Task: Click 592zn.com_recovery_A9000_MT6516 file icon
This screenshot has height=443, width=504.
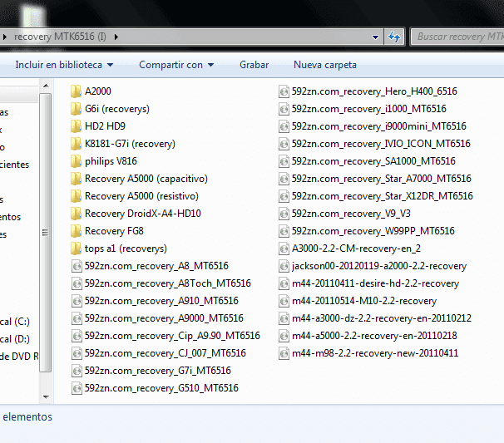Action: click(x=77, y=318)
